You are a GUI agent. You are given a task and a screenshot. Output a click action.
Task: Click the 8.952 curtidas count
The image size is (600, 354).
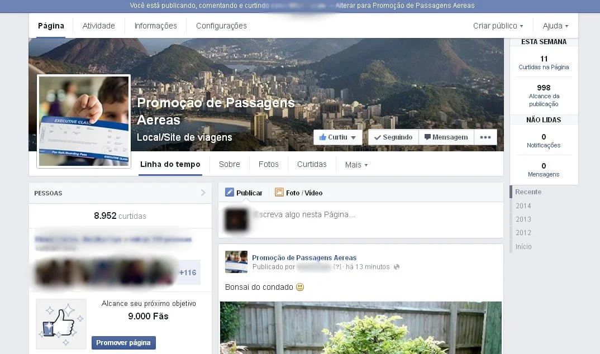coord(120,216)
